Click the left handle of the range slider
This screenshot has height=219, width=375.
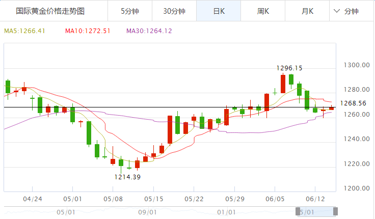click(299, 211)
